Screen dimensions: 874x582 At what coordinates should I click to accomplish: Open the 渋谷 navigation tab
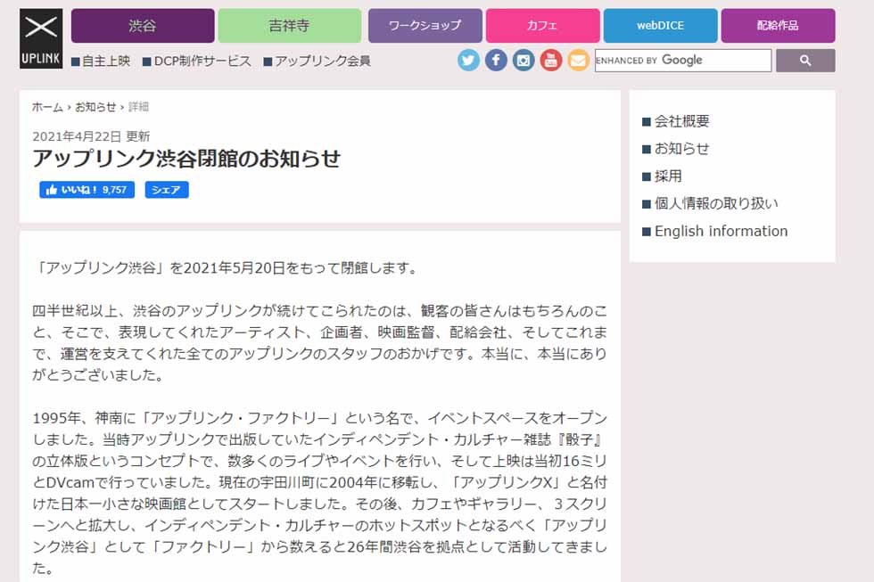tap(143, 26)
